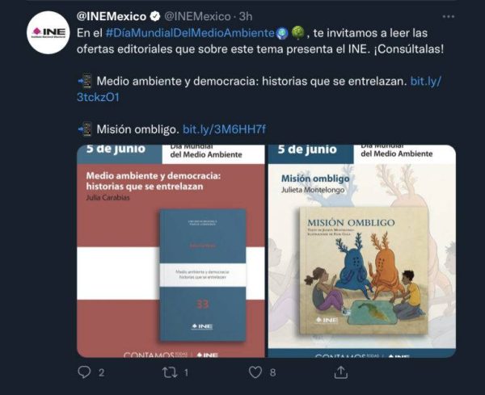Click the globe emoji after the hashtag

282,33
